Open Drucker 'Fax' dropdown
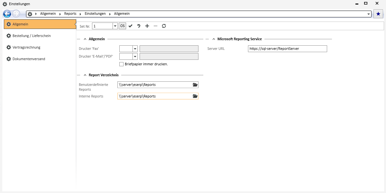The image size is (386, 193). [x=135, y=49]
